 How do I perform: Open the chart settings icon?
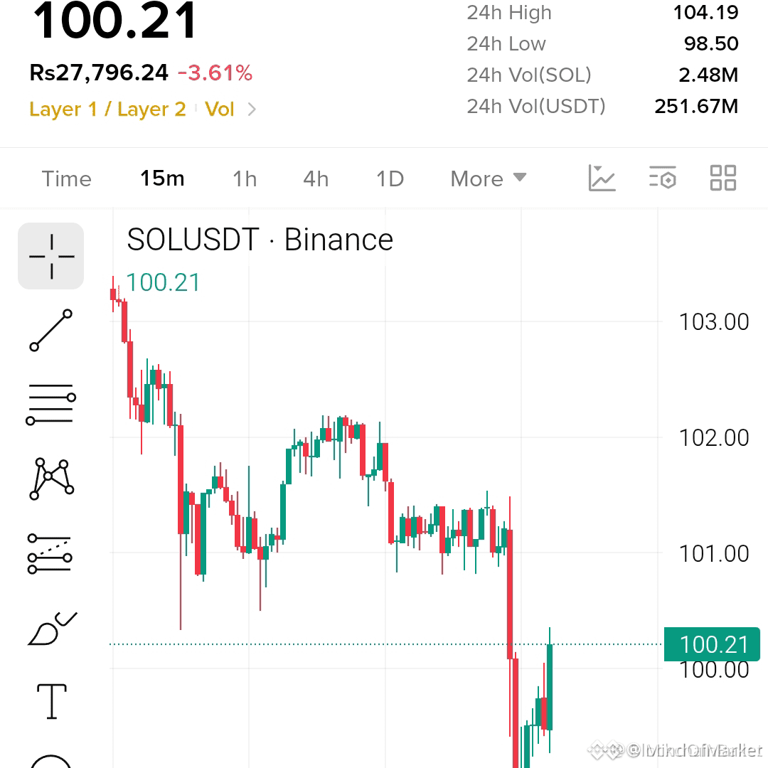point(662,178)
